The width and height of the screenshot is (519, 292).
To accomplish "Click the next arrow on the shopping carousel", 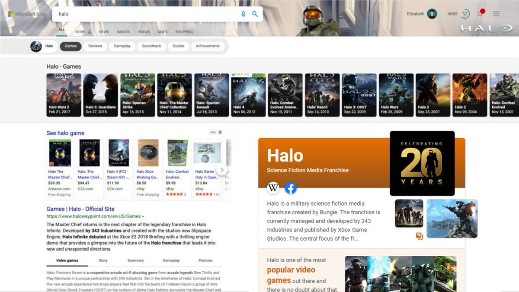I will click(x=222, y=170).
